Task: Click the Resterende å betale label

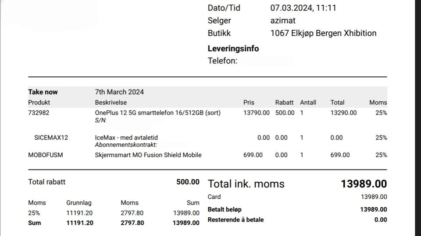Action: click(235, 220)
